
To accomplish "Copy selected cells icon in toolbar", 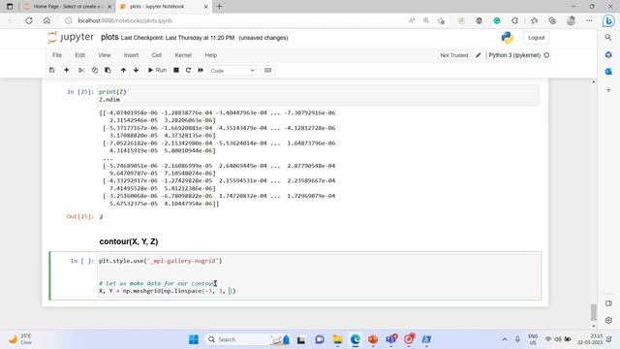I will [x=95, y=70].
